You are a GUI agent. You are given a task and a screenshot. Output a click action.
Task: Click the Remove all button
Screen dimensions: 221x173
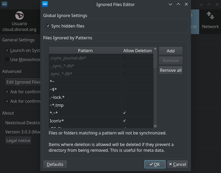171,70
